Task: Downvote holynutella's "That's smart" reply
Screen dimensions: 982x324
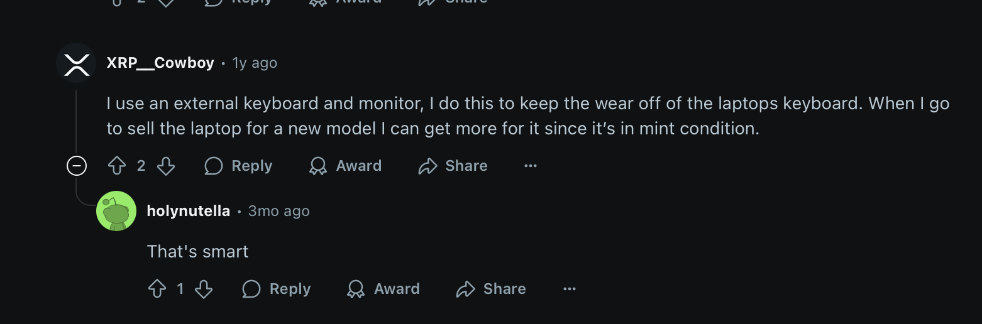Action: 204,289
